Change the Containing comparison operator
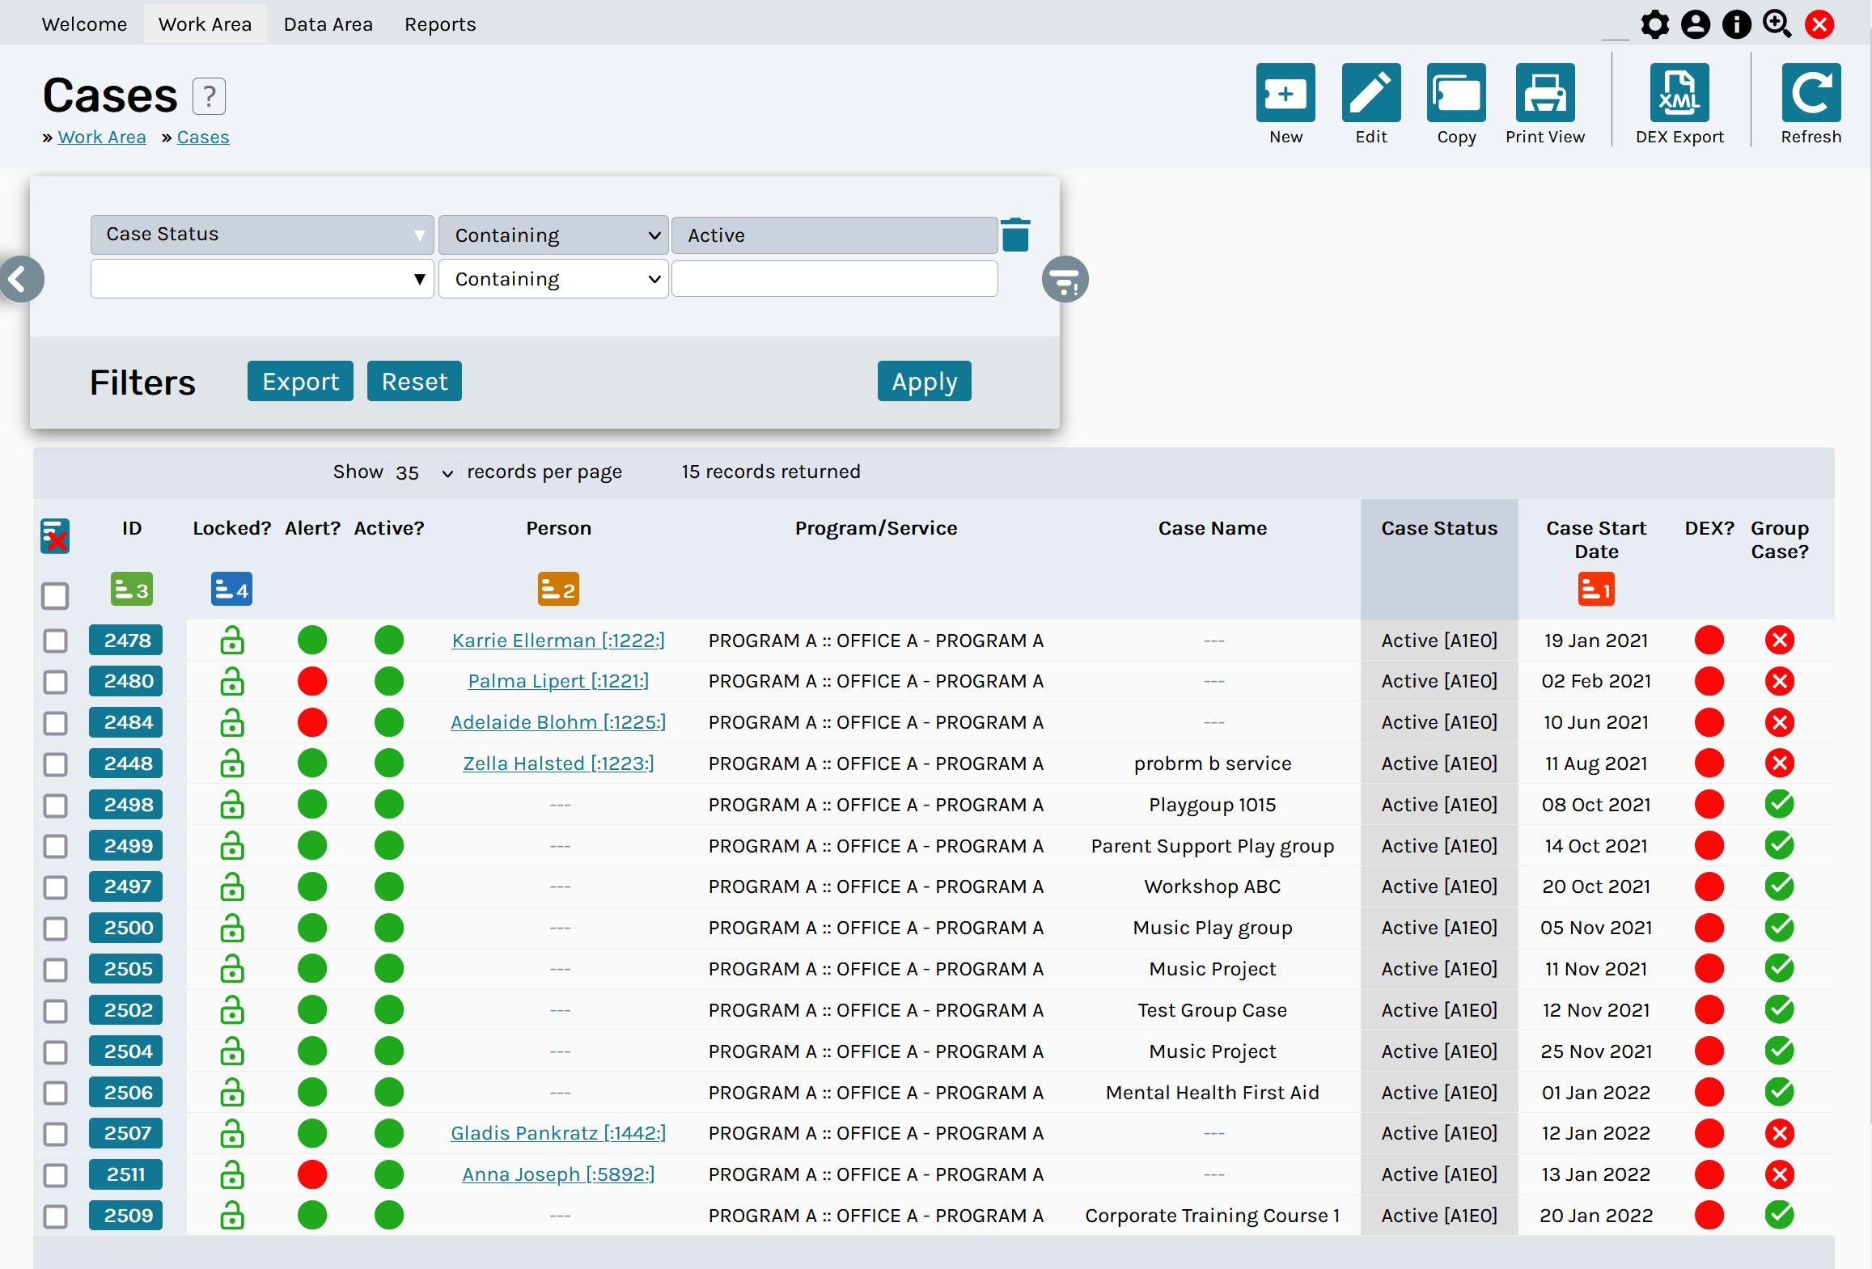The image size is (1872, 1269). pyautogui.click(x=553, y=235)
